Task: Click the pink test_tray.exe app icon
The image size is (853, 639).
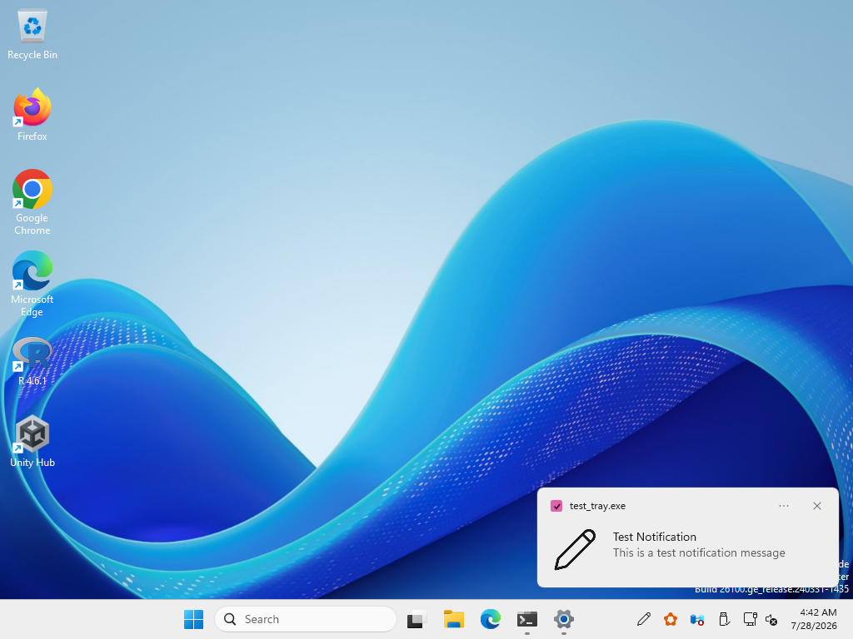Action: tap(556, 506)
